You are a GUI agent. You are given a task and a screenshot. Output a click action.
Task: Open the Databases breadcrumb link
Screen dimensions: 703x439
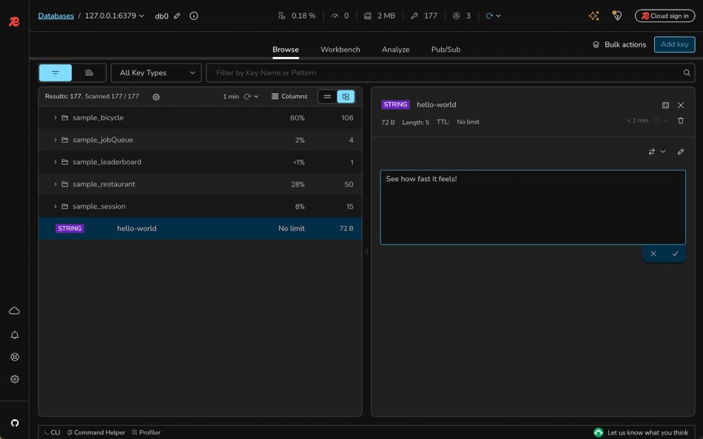[55, 16]
